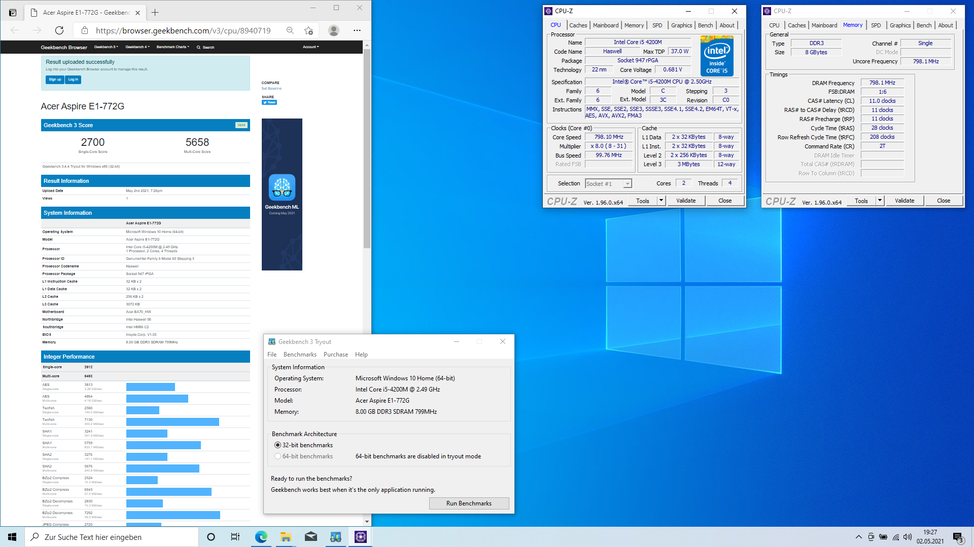The image size is (974, 547).
Task: Open Edge settings and more menu
Action: [x=357, y=30]
